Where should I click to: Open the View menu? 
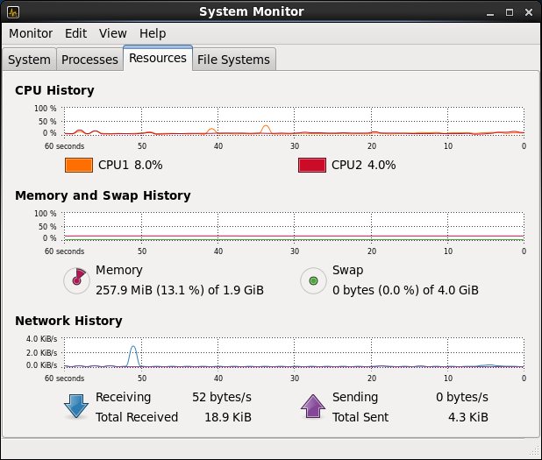[113, 33]
